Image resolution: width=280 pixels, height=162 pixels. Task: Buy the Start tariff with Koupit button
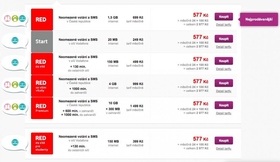[x=224, y=39]
